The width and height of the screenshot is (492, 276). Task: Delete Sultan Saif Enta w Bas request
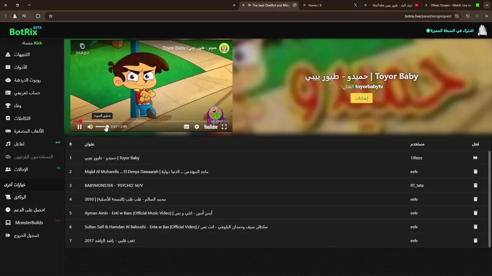(475, 227)
